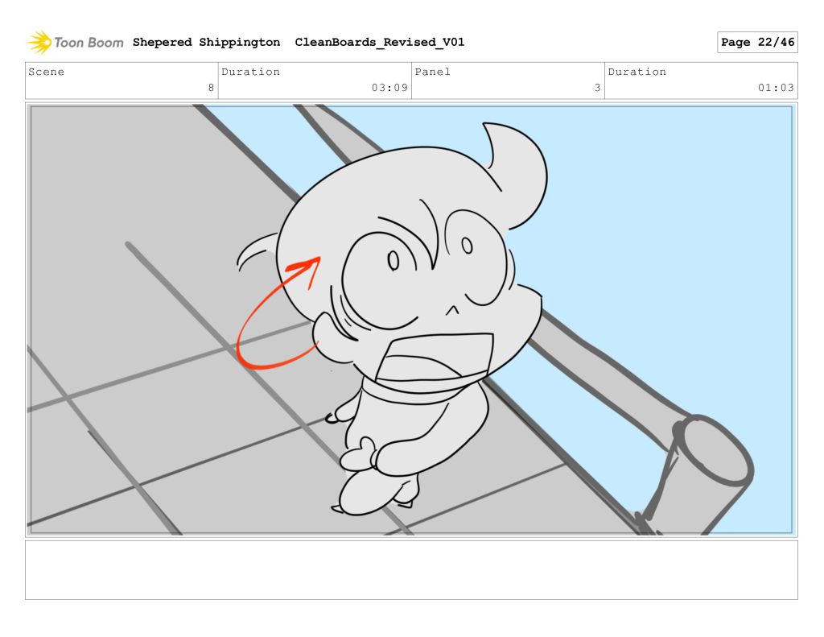Click the panel duration value 01:03
The width and height of the screenshot is (824, 637).
point(776,88)
